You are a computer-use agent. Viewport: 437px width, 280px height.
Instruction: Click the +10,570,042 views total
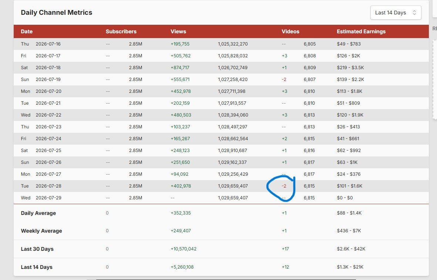pyautogui.click(x=184, y=249)
